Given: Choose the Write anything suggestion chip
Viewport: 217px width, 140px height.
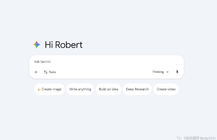Looking at the screenshot, I should (x=80, y=89).
